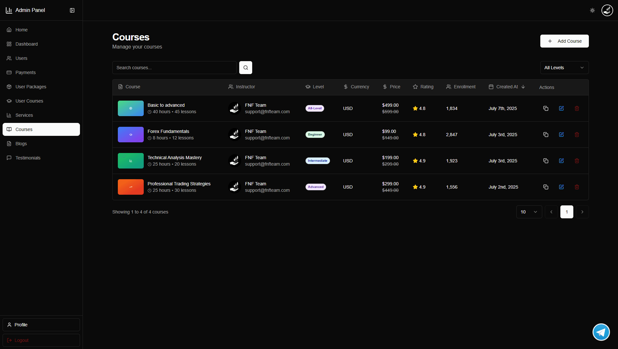This screenshot has height=349, width=618.
Task: Open the Profile button
Action: click(x=41, y=325)
